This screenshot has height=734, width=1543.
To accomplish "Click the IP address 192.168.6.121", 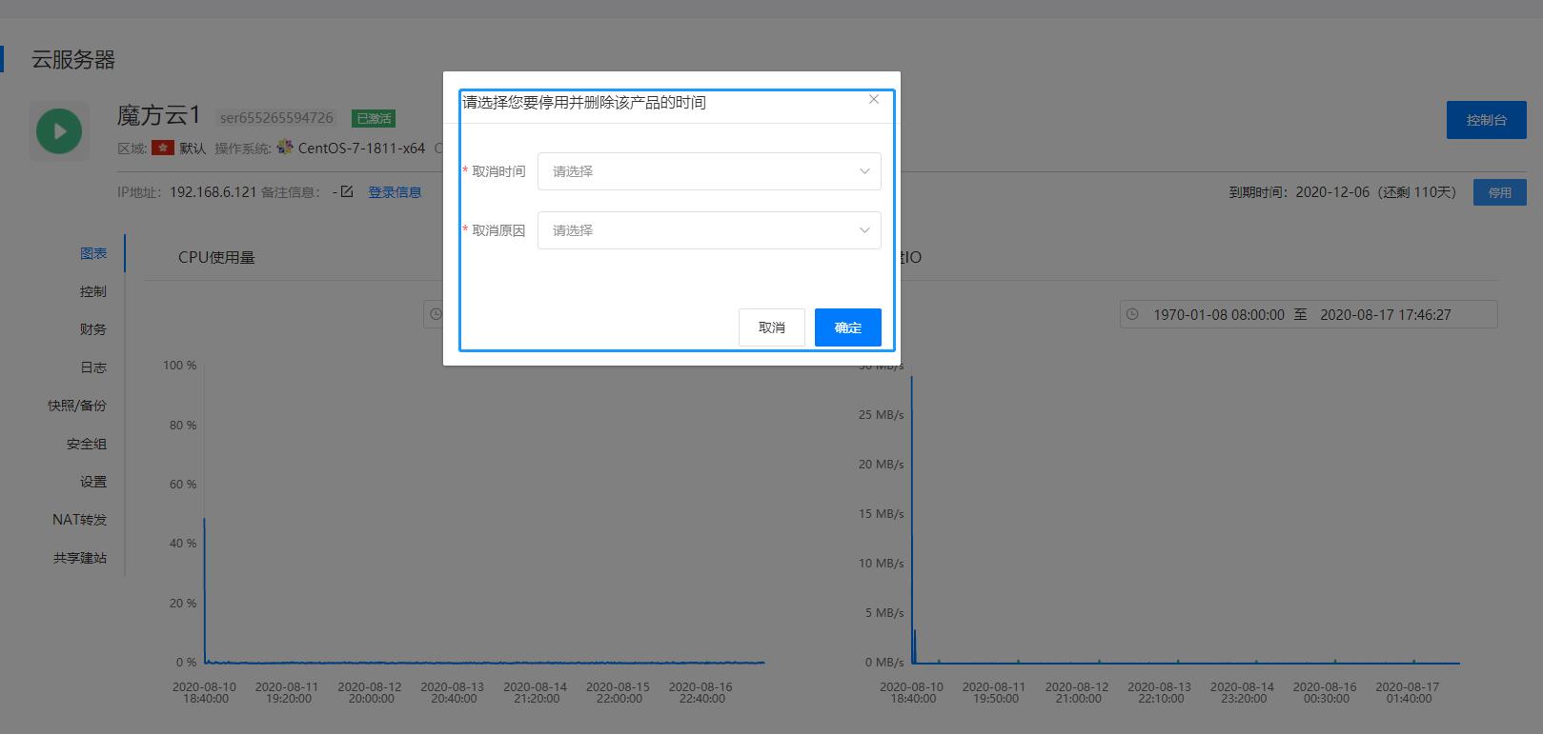I will tap(213, 192).
